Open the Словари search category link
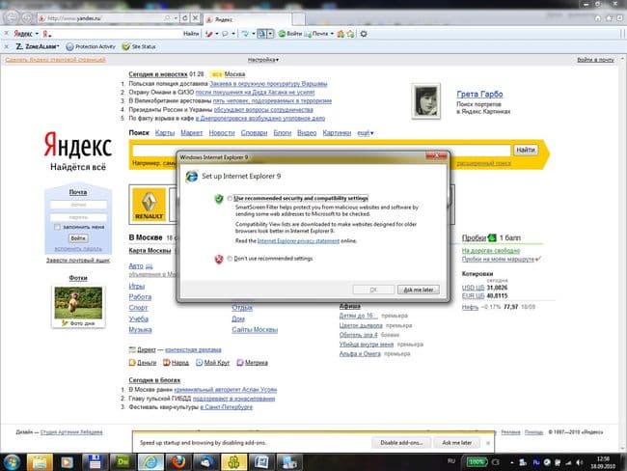This screenshot has width=627, height=471. [x=254, y=133]
